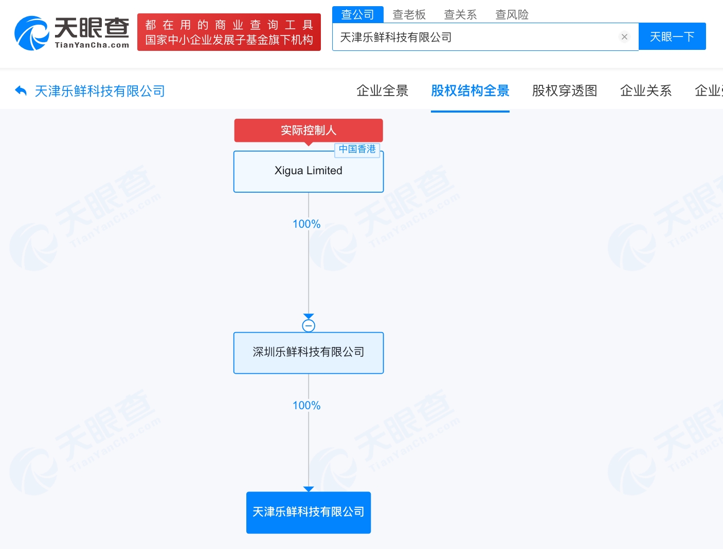Click the 深圳乐鲜科技有限公司 node
Image resolution: width=723 pixels, height=549 pixels.
(x=308, y=353)
